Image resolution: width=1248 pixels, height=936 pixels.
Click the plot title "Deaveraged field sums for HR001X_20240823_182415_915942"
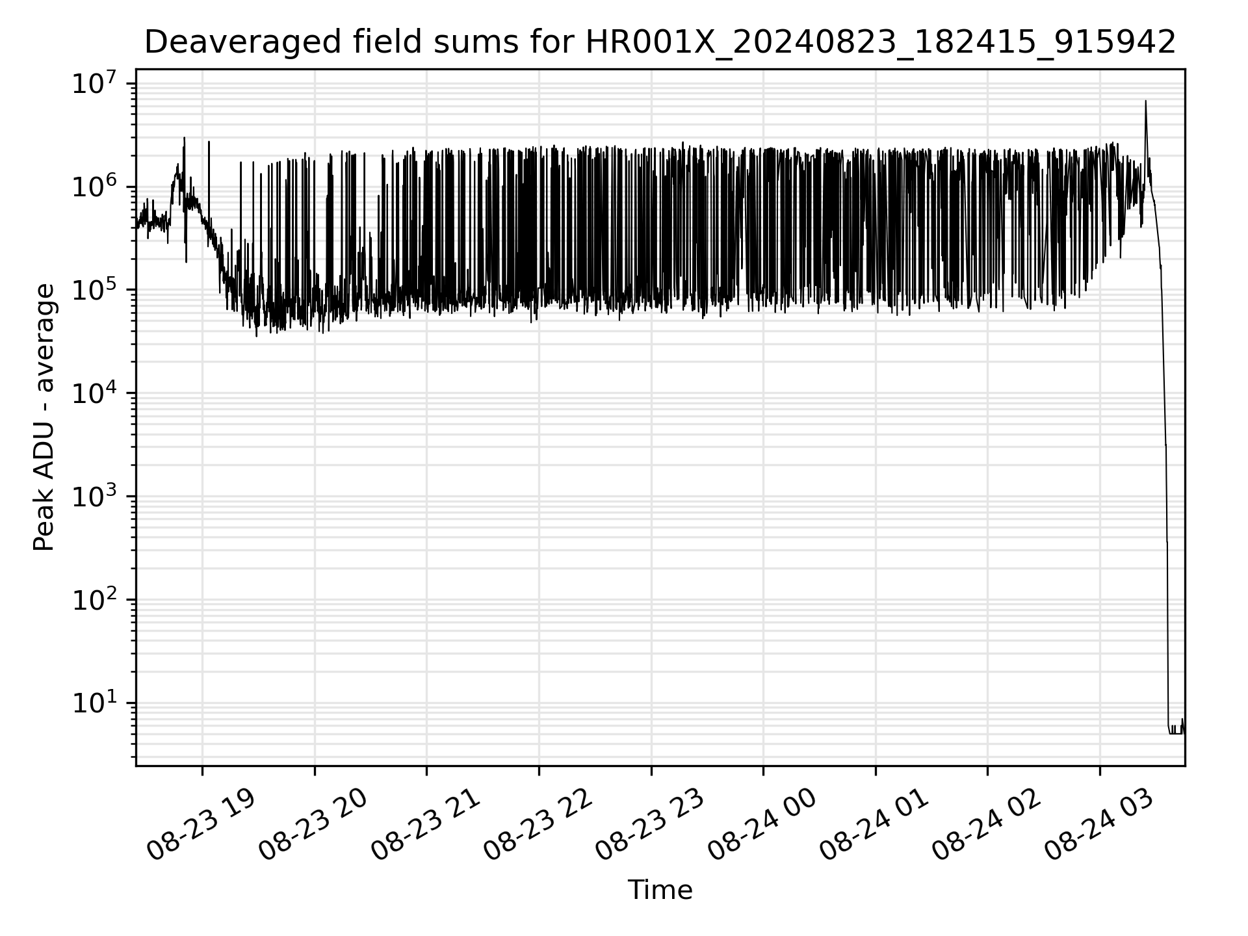pos(660,42)
